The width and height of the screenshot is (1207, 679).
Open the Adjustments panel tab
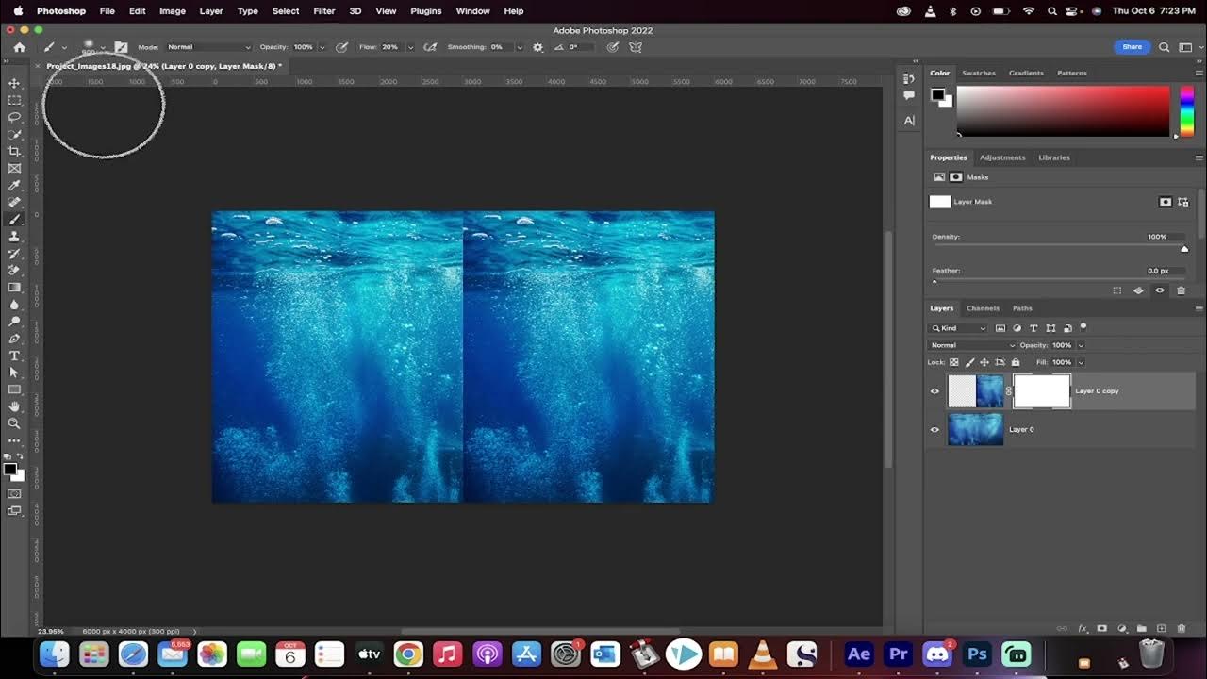(x=1001, y=157)
